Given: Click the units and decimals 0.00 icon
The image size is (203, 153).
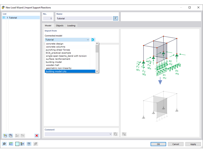Looking at the screenshot, I should point(11,144).
